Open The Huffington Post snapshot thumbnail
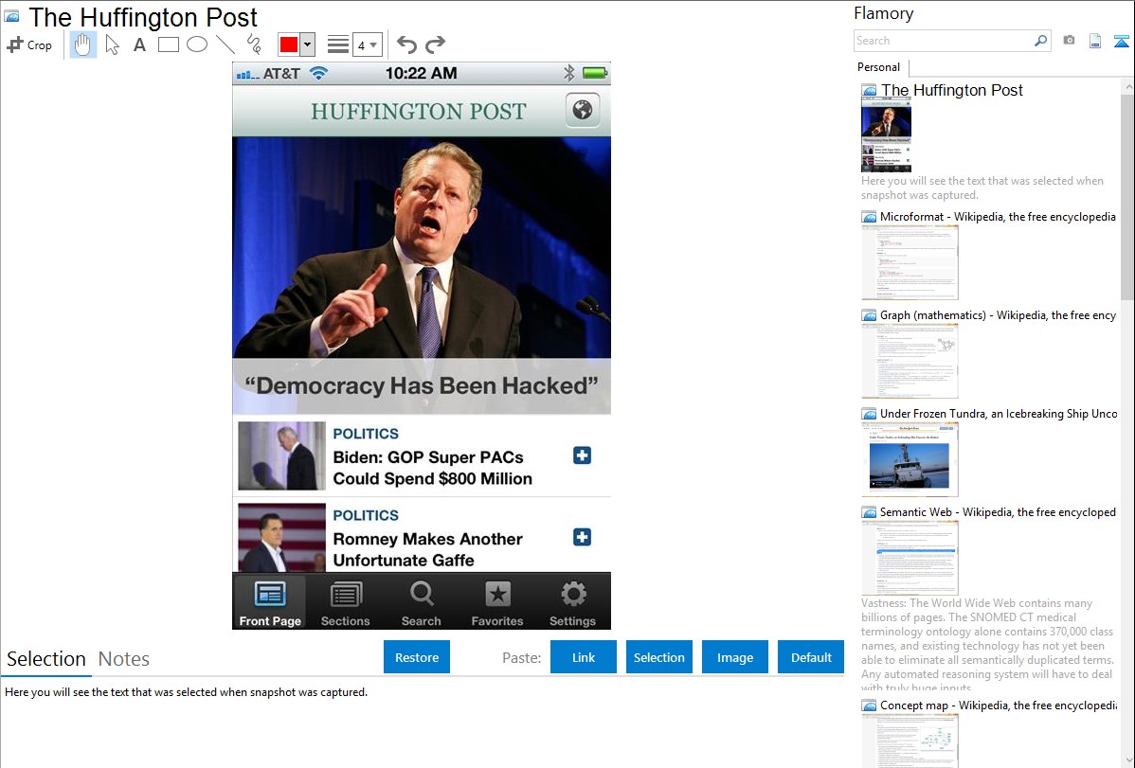This screenshot has height=768, width=1135. 886,135
